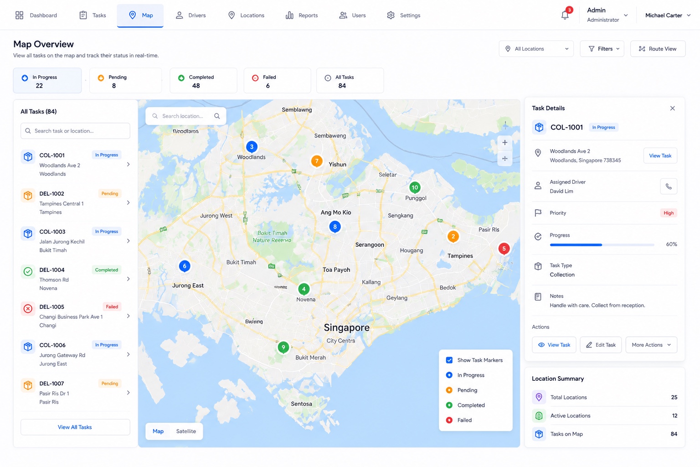The height and width of the screenshot is (467, 700).
Task: Expand the DEL-1007 task row chevron
Action: [128, 393]
